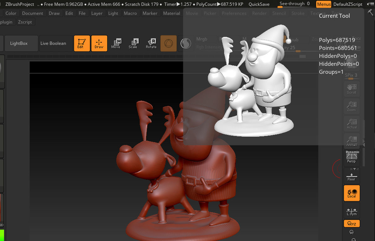Image resolution: width=375 pixels, height=241 pixels.
Task: Click the Polys=687519 readout
Action: (x=337, y=40)
